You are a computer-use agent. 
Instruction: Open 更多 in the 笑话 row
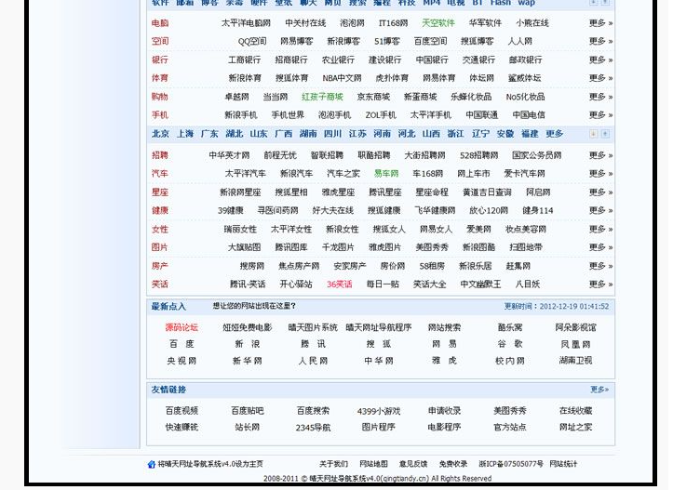[x=600, y=285]
